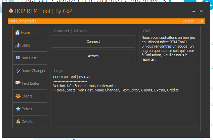This screenshot has width=213, height=140.
Task: Go to the Text Editor tab
Action: pos(30,83)
